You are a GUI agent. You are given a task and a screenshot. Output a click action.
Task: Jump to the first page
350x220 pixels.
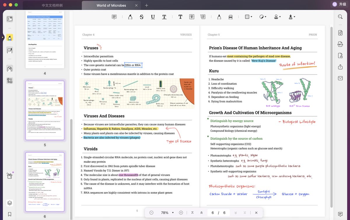(192, 213)
